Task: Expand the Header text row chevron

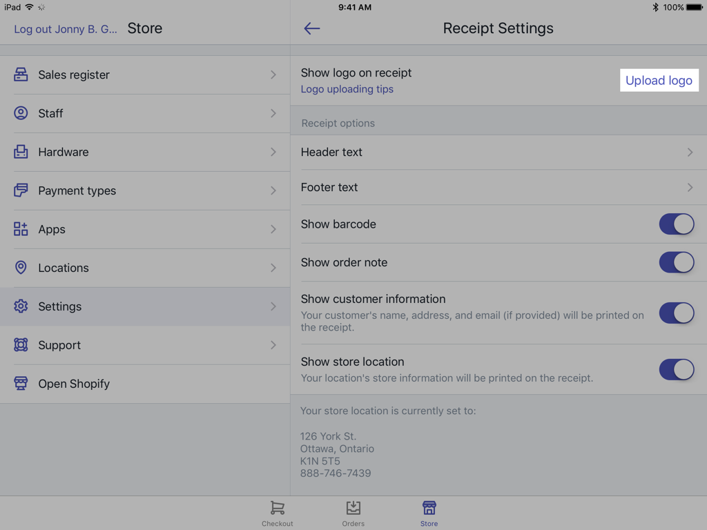Action: click(x=690, y=153)
